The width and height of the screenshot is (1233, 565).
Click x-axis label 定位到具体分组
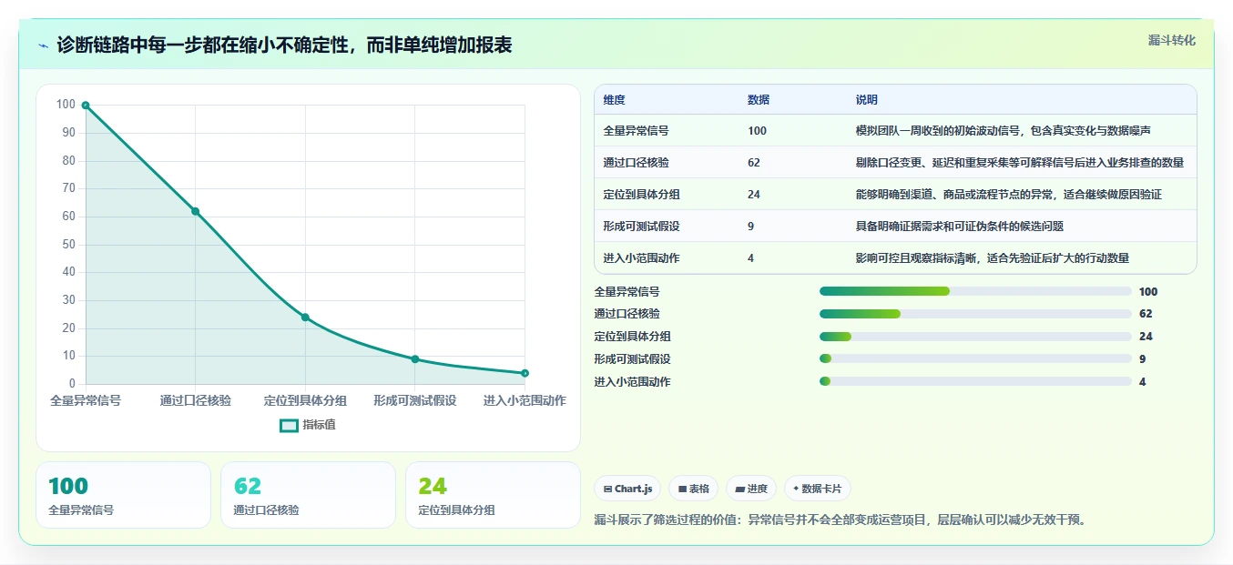[x=305, y=400]
